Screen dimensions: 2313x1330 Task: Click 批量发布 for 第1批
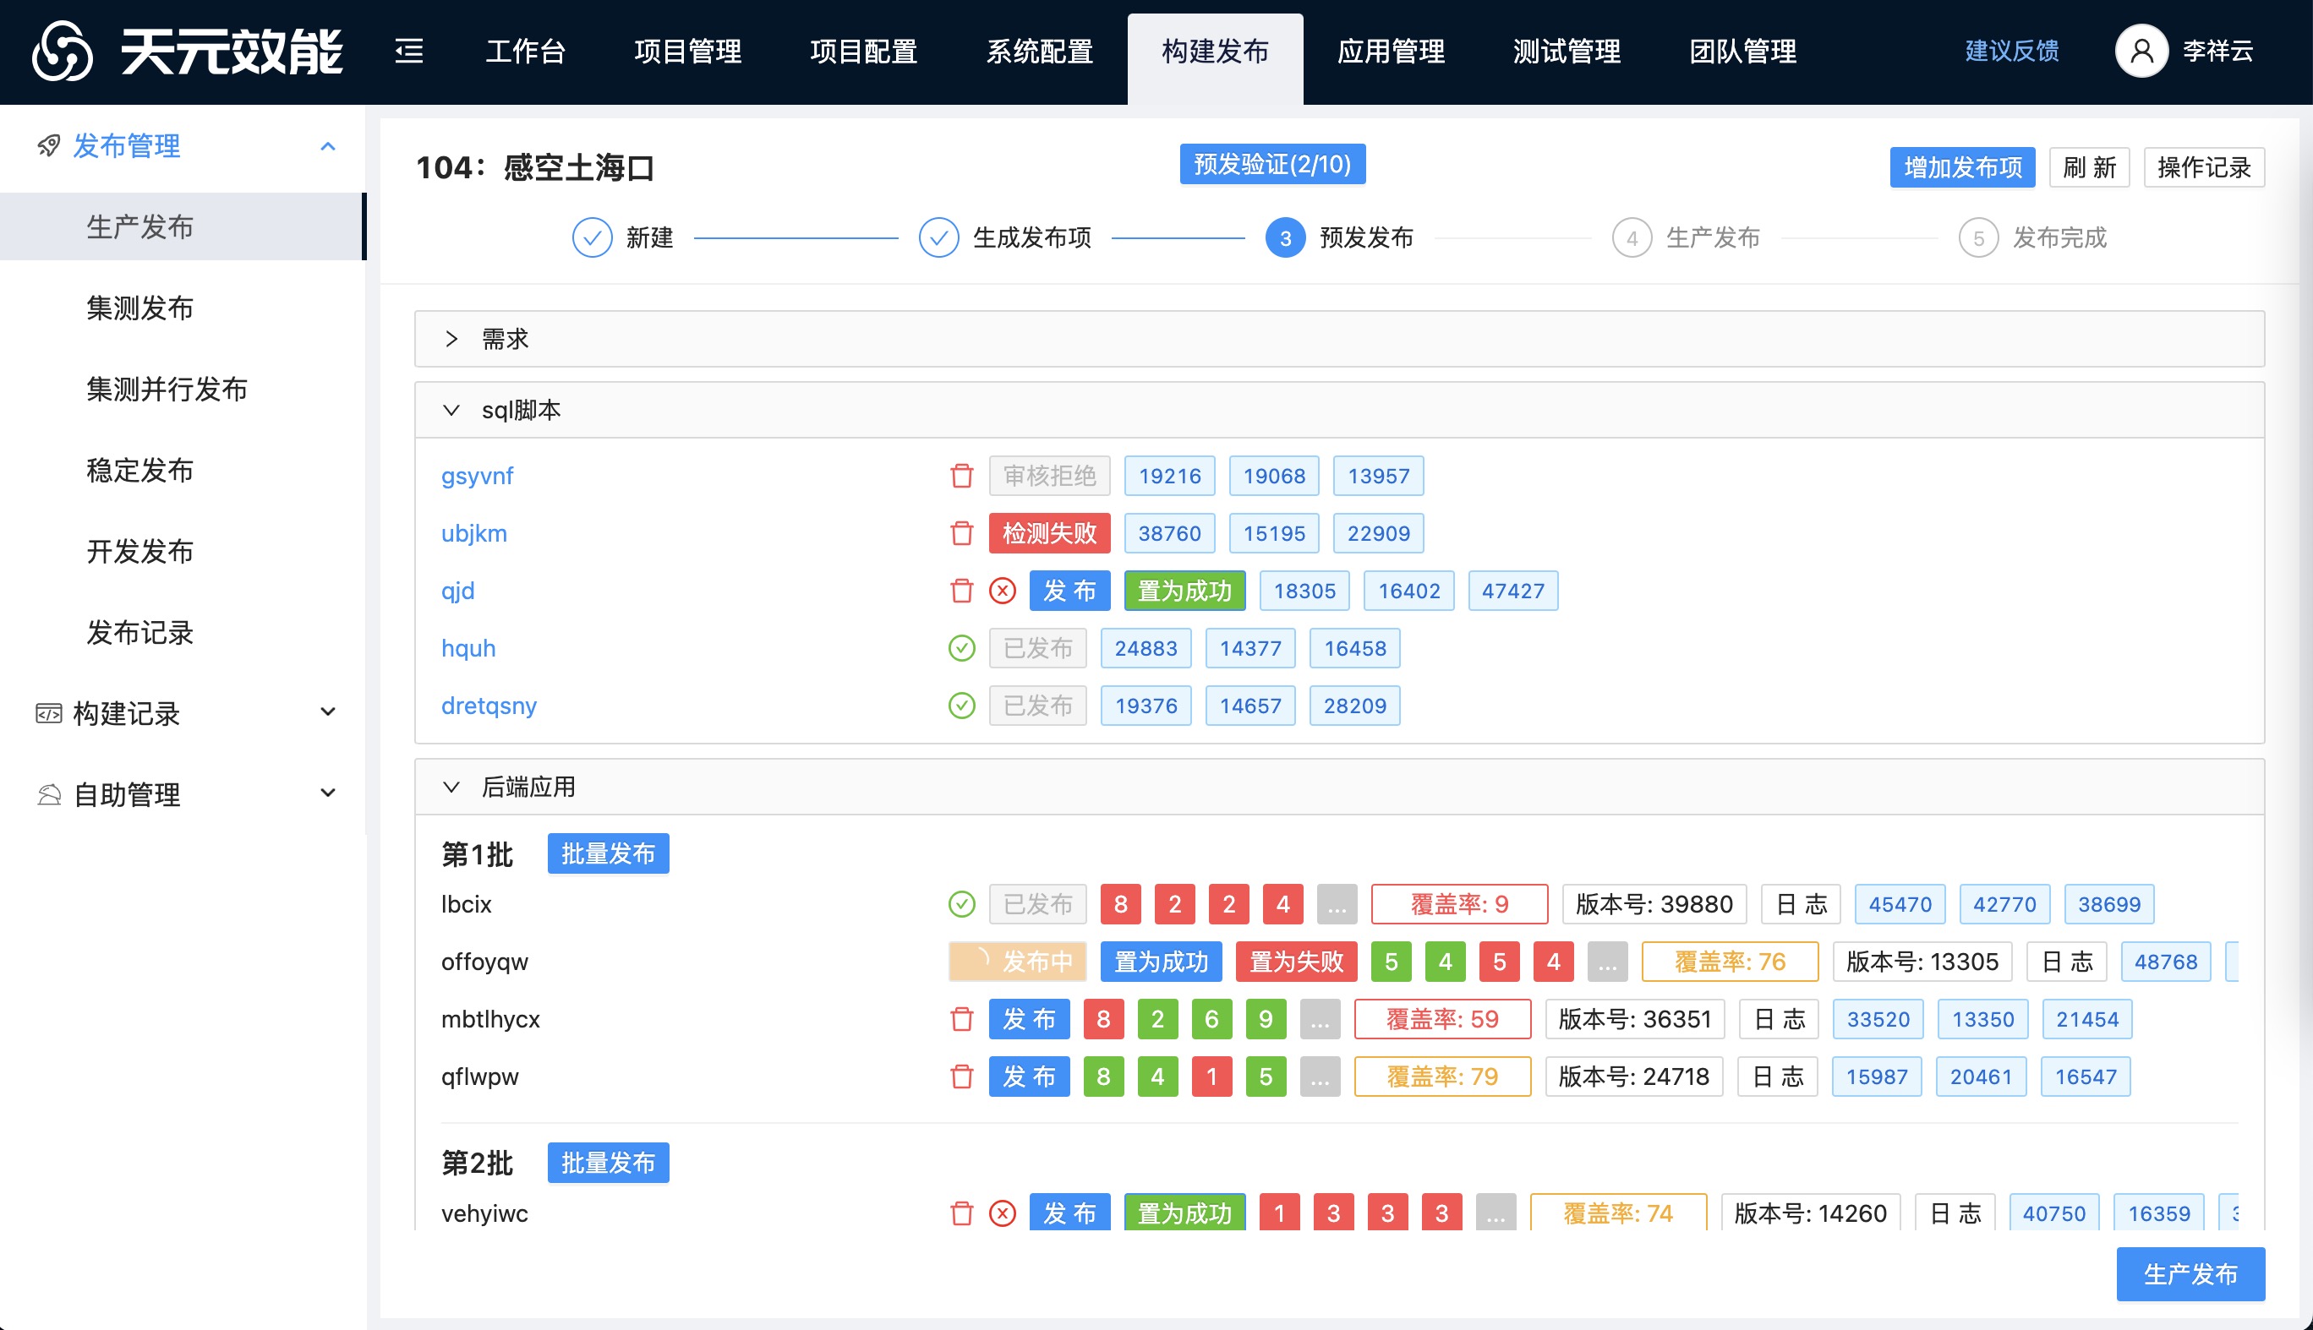608,853
